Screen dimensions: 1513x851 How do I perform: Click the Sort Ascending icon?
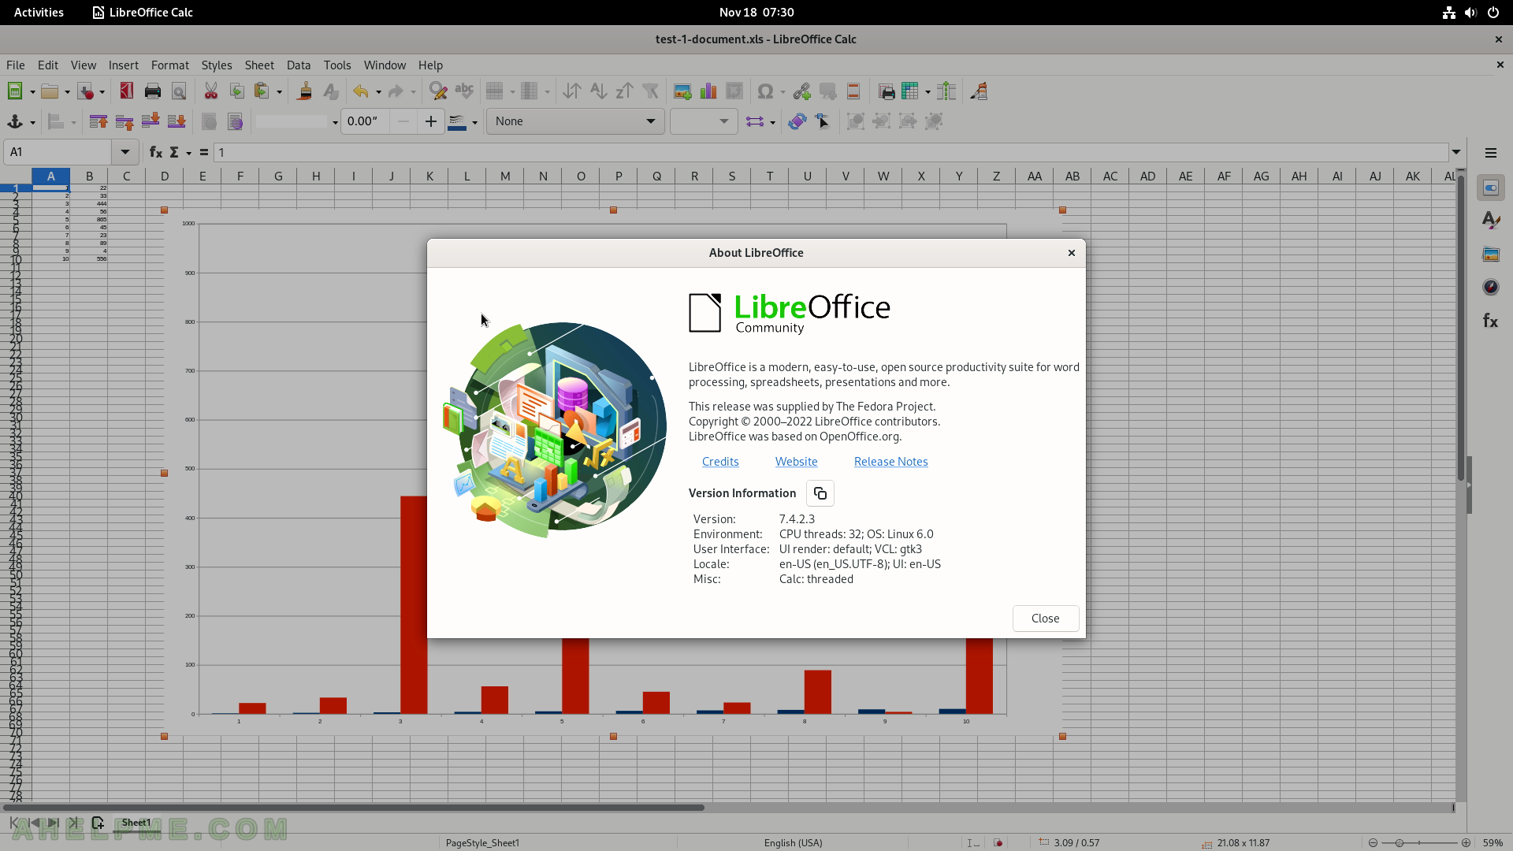[598, 91]
